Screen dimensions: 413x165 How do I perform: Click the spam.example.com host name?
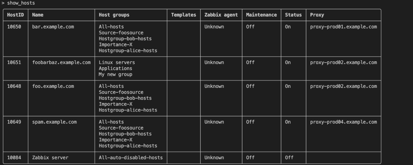point(54,122)
